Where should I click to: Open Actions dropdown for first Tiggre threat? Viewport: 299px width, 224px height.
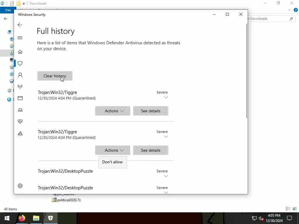coord(112,111)
